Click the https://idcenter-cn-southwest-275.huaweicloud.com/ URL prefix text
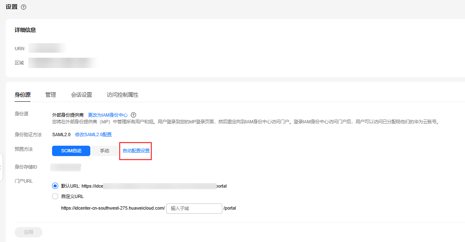This screenshot has height=242, width=465. [x=113, y=208]
